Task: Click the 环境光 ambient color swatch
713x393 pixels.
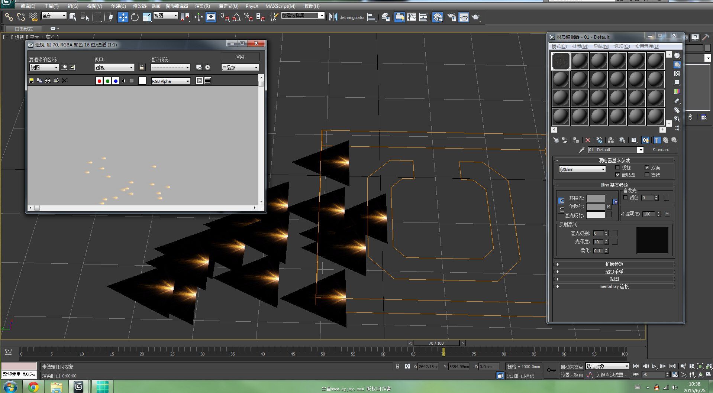Action: [x=596, y=198]
